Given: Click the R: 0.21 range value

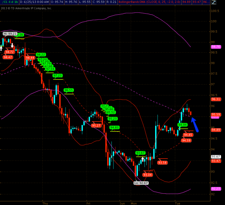Looking at the screenshot, I should coord(112,2).
